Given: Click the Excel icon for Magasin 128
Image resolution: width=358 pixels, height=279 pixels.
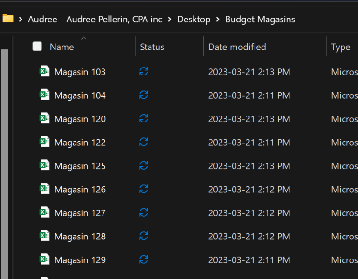Looking at the screenshot, I should [x=44, y=236].
